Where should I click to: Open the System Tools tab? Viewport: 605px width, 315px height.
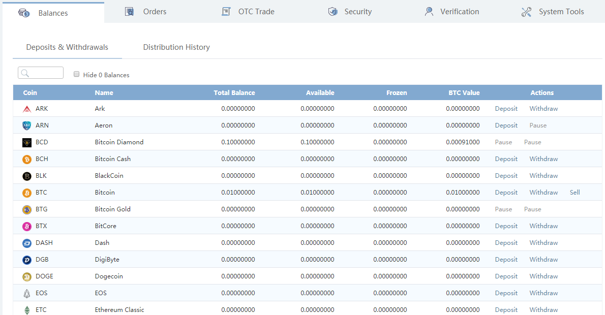click(x=553, y=12)
